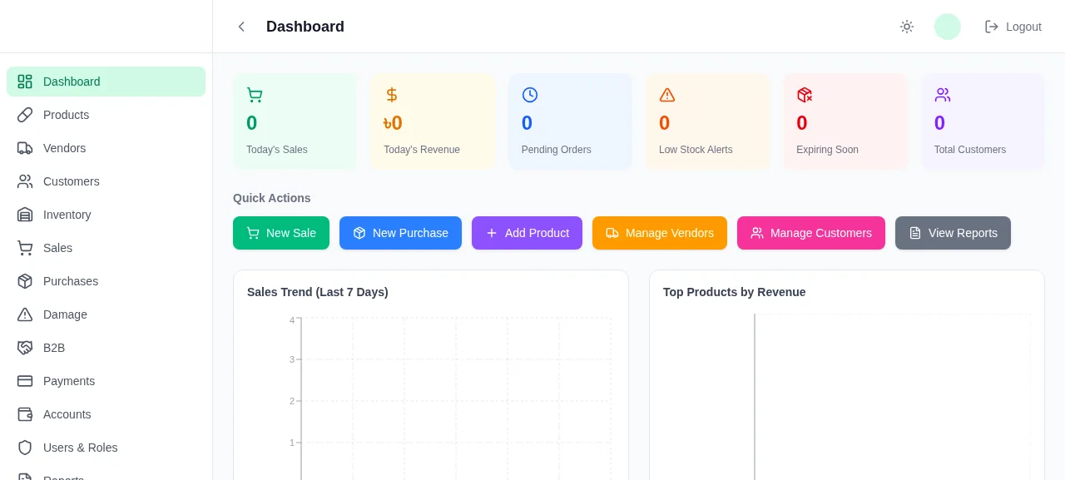
Task: Click the Logout door-arrow icon
Action: click(x=992, y=27)
